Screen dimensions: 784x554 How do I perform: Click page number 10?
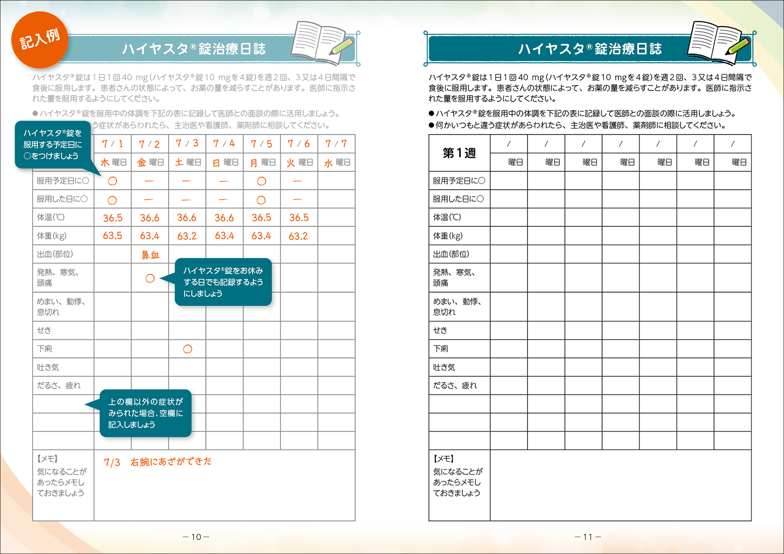tap(196, 537)
